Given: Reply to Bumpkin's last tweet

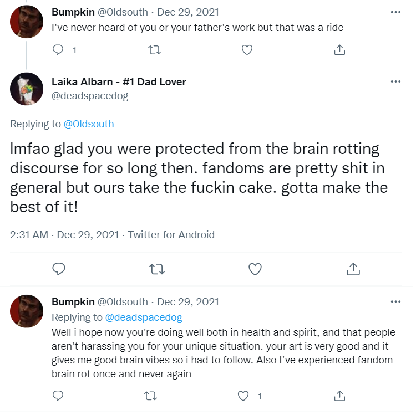Looking at the screenshot, I should click(58, 396).
